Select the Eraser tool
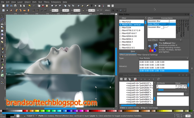The width and height of the screenshot is (194, 118). 2,68
